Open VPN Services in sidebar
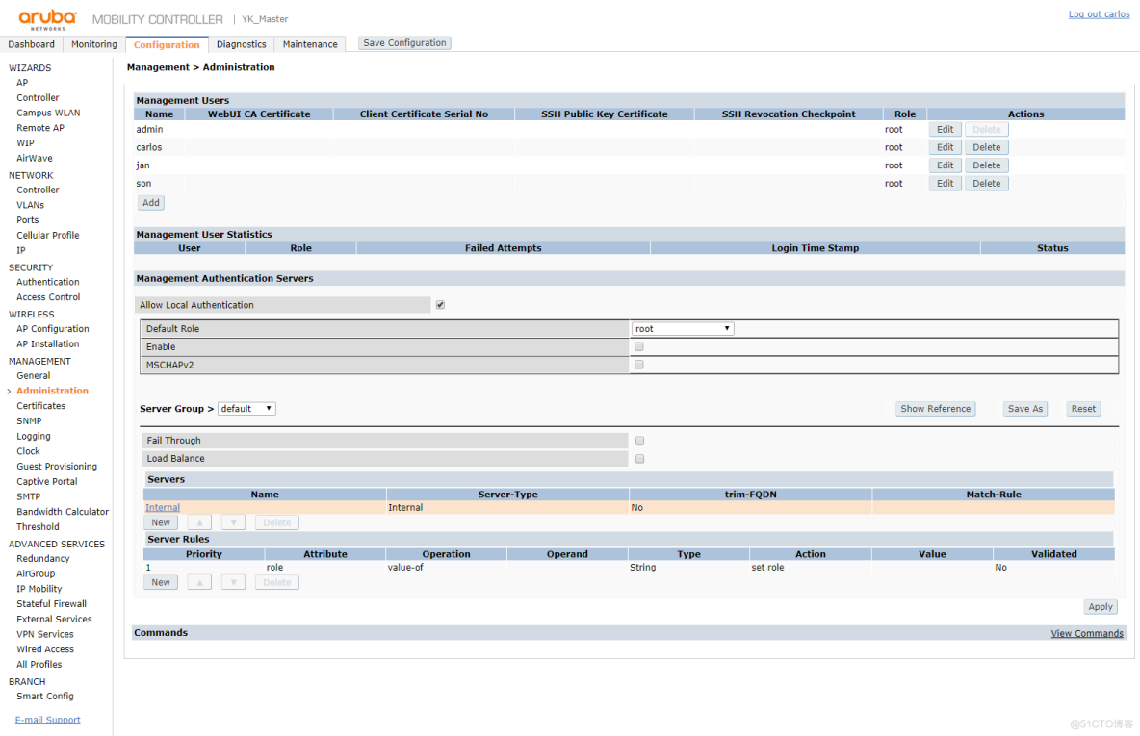This screenshot has height=736, width=1140. (45, 634)
